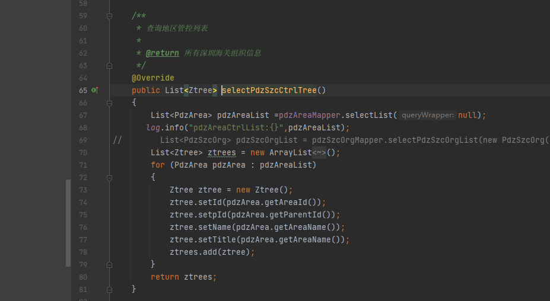Screen dimensions: 550x301
Task: Click the method end fold marker on line 81
Action: pyautogui.click(x=109, y=290)
